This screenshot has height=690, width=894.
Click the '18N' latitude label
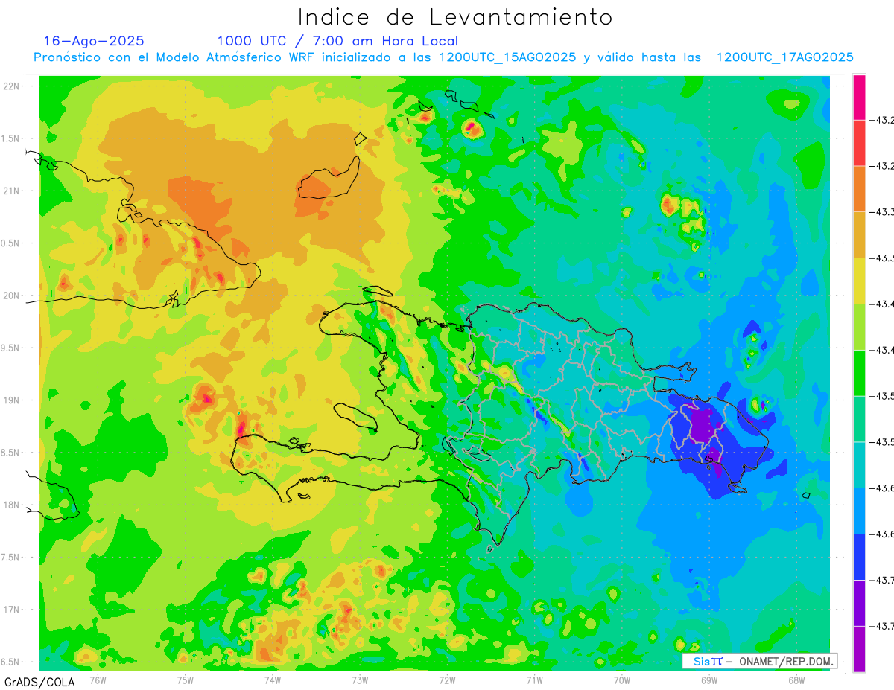point(13,505)
